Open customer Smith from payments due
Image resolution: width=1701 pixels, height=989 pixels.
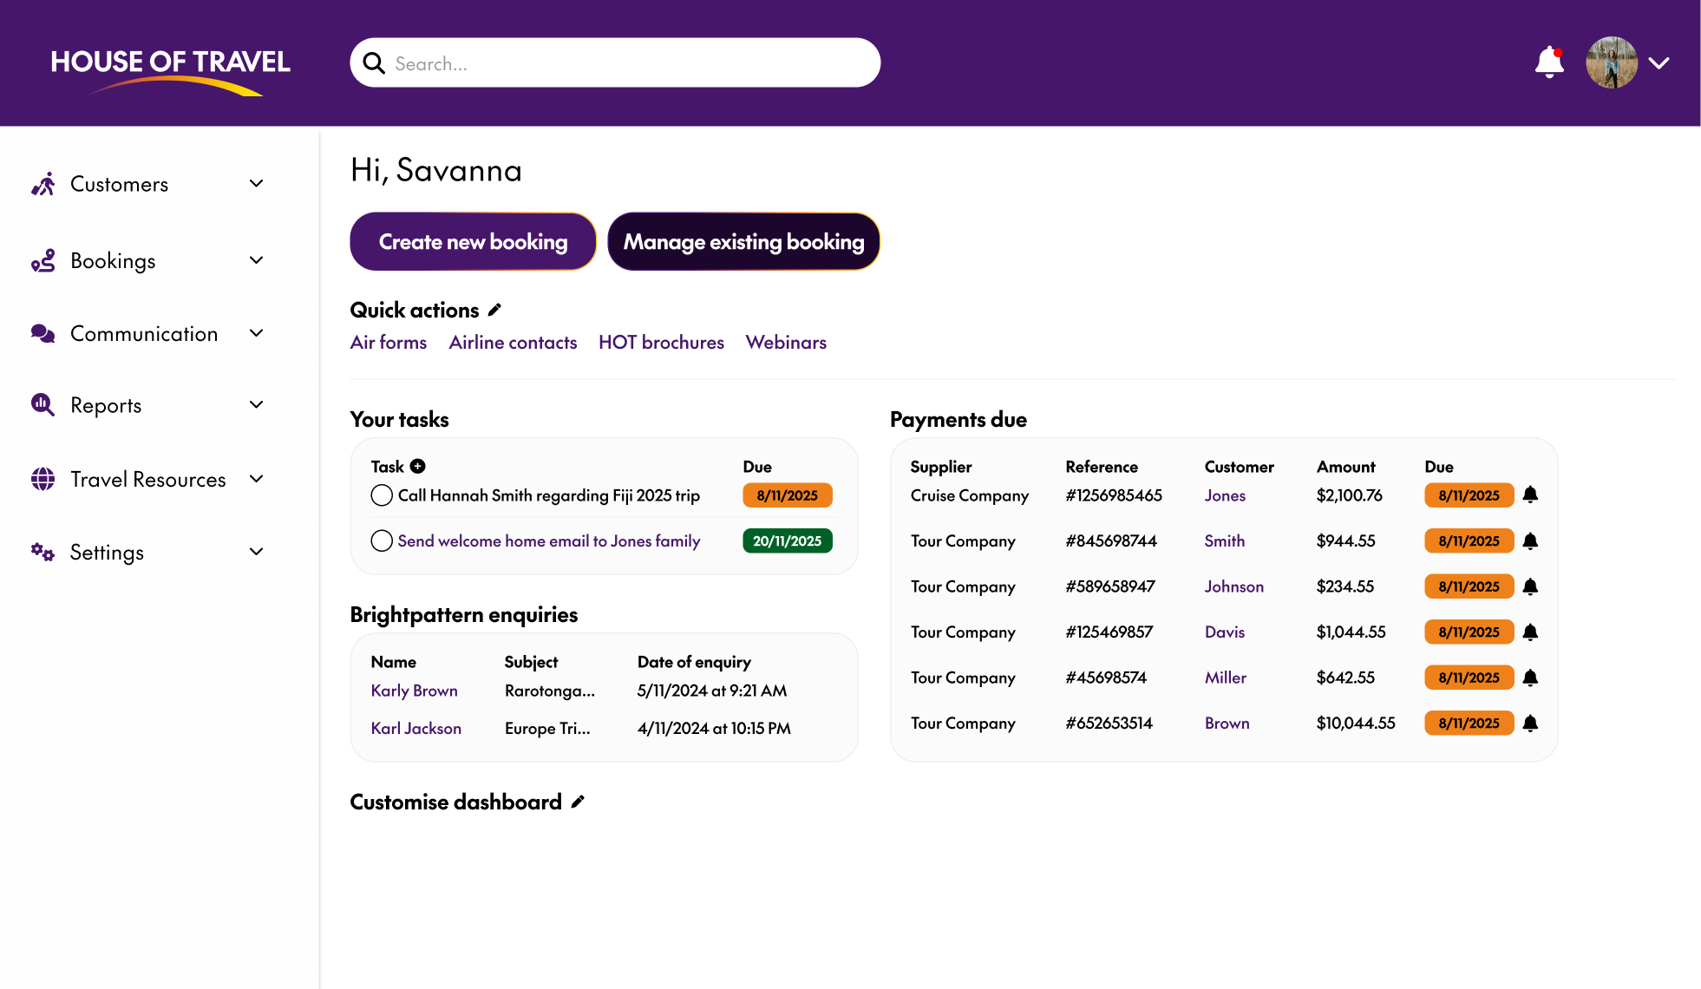1225,540
